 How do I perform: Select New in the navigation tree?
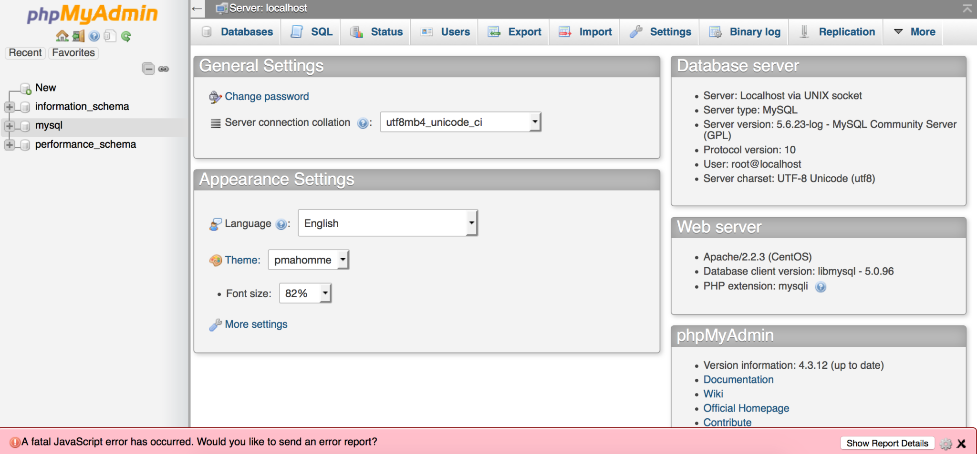click(x=45, y=88)
